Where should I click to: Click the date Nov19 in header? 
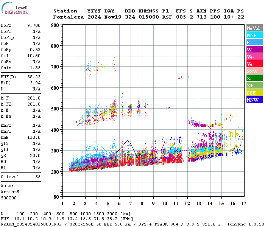pyautogui.click(x=113, y=17)
